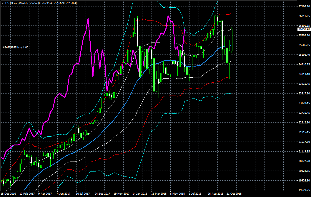Click the 26 Aug 2018 date label
Image resolution: width=311 pixels, height=197 pixels.
tap(215, 194)
